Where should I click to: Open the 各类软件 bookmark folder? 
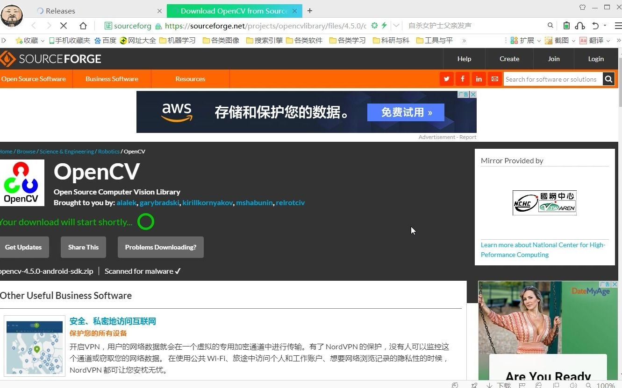[304, 41]
